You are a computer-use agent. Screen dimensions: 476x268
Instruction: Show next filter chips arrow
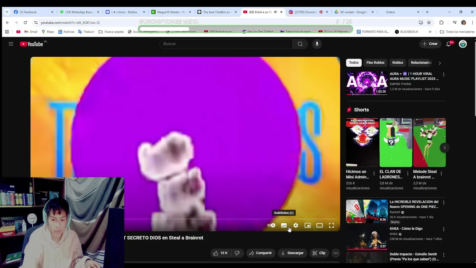tap(440, 63)
